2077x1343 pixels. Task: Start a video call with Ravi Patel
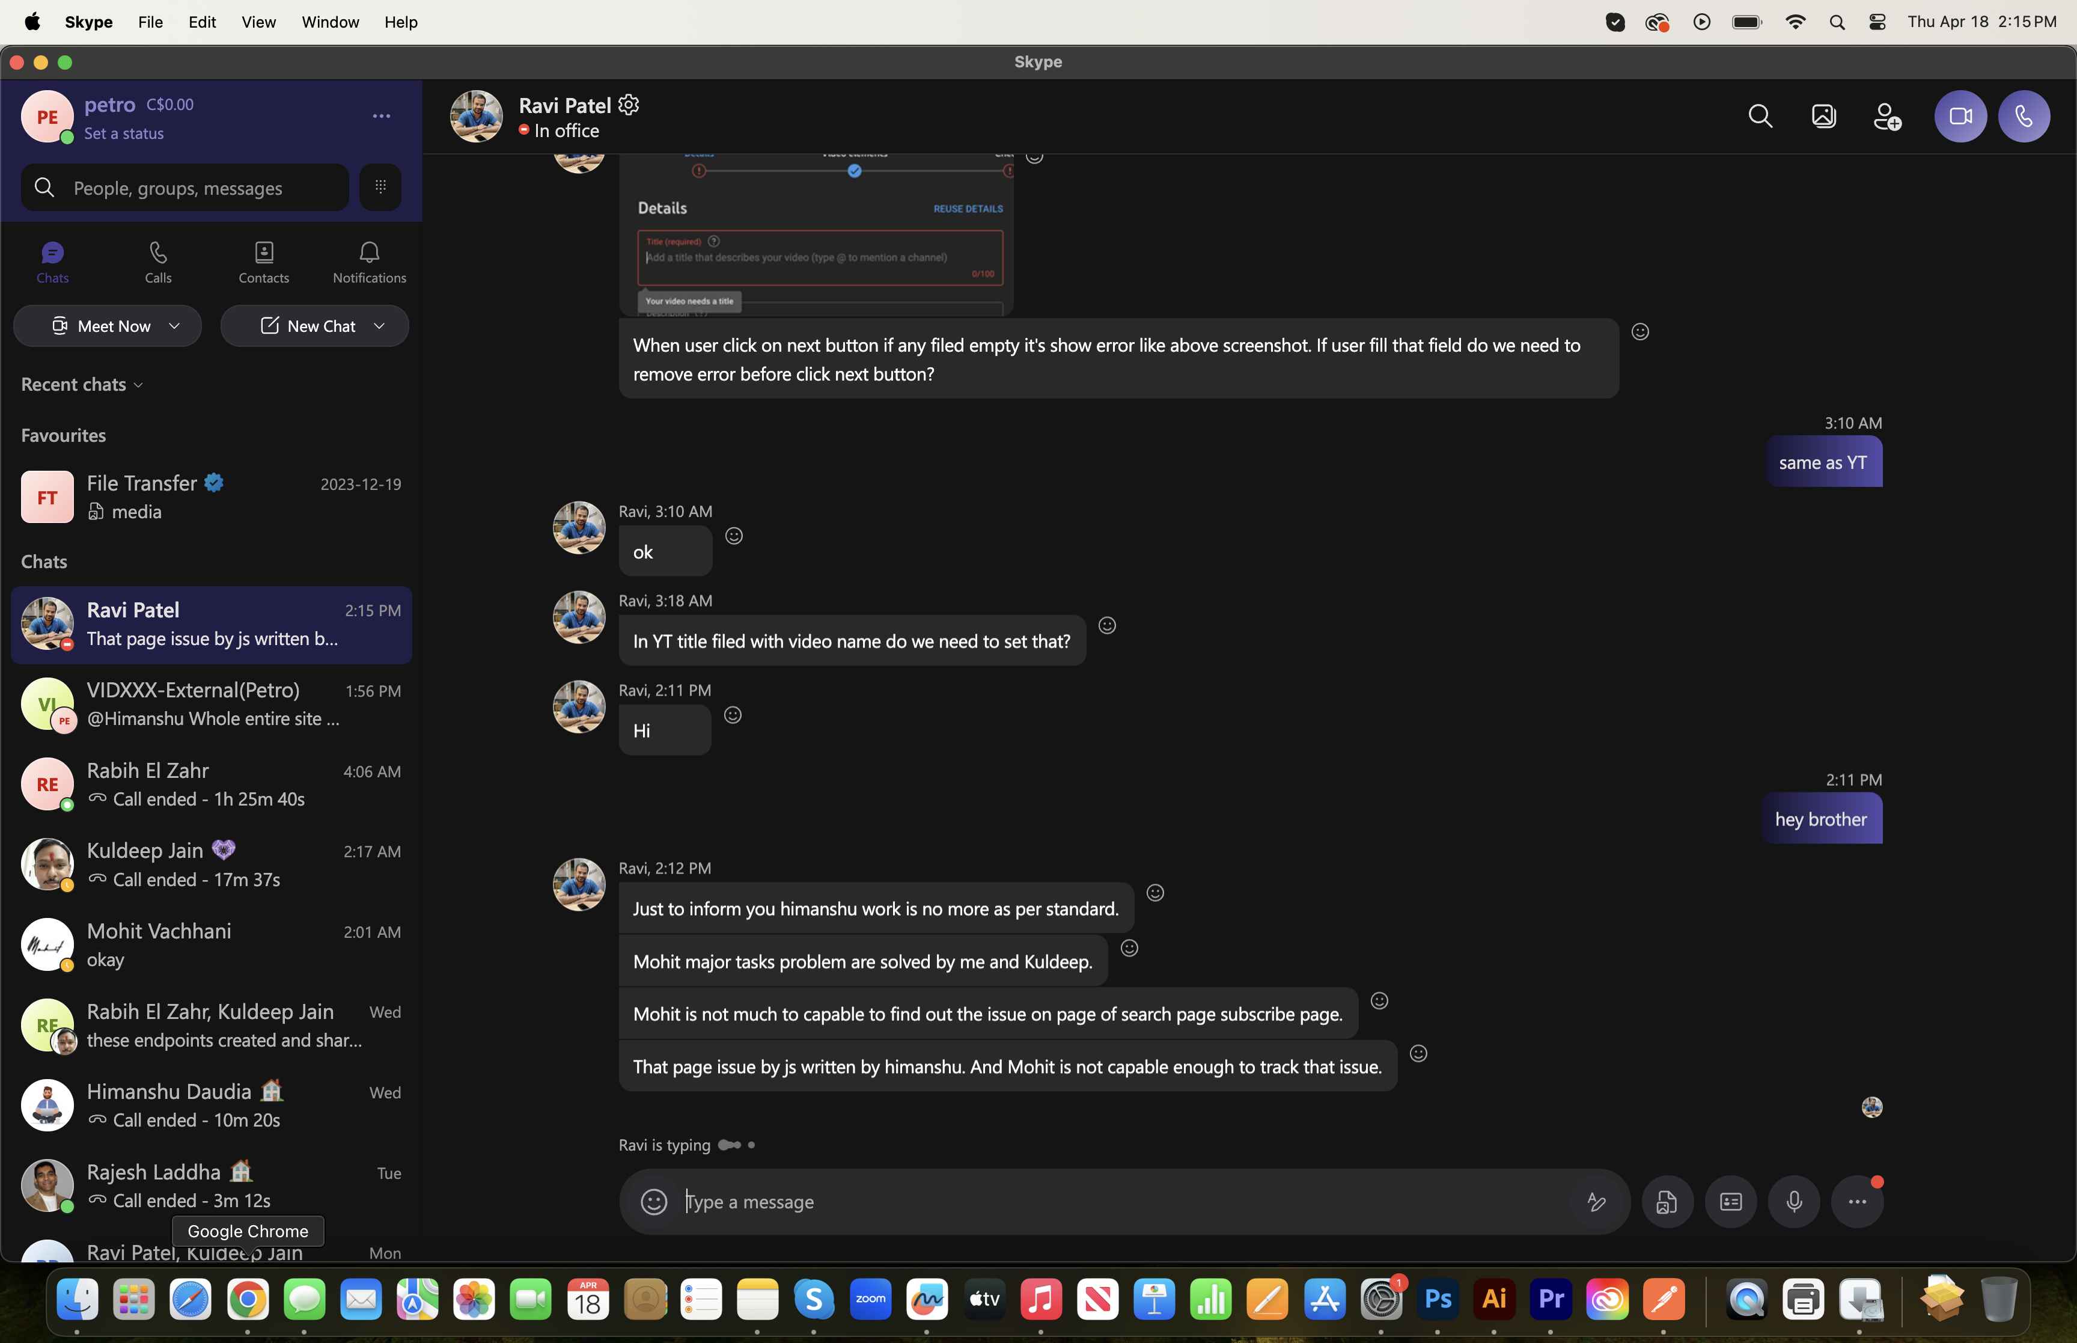pos(1960,116)
